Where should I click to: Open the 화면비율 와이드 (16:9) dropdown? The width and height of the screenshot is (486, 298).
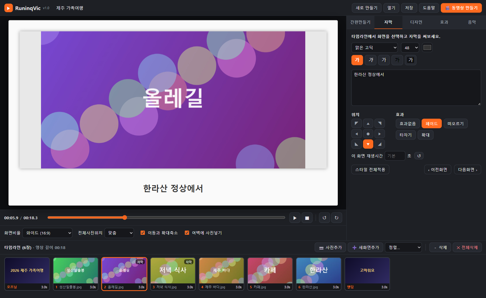pyautogui.click(x=47, y=233)
